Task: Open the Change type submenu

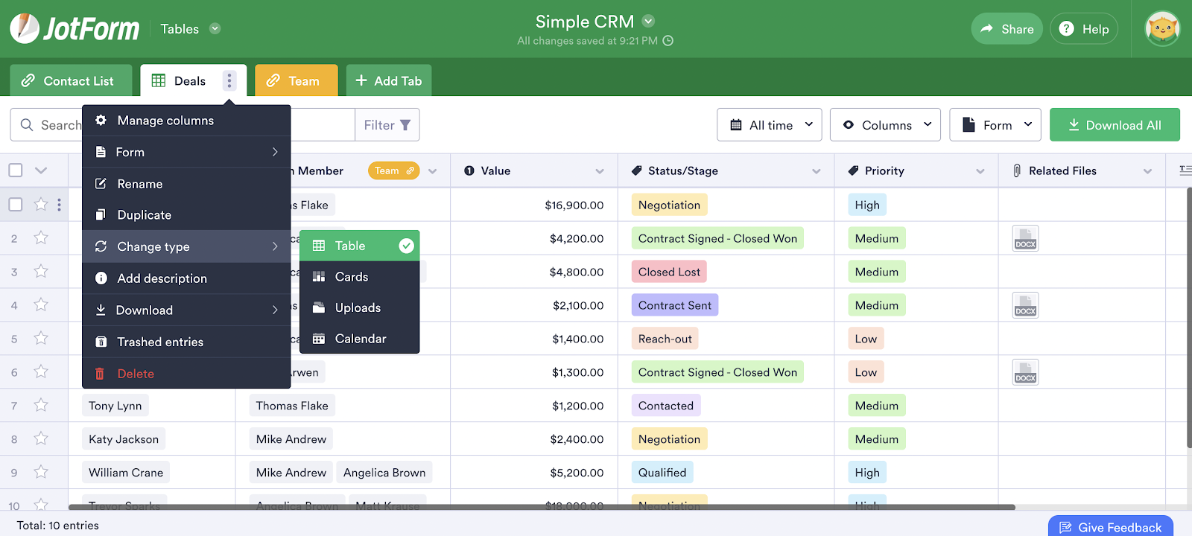Action: 186,246
